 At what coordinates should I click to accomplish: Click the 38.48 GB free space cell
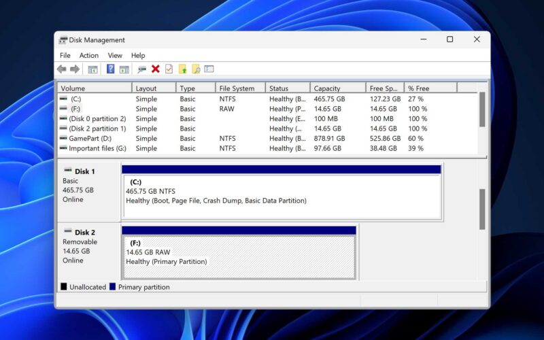pos(384,148)
